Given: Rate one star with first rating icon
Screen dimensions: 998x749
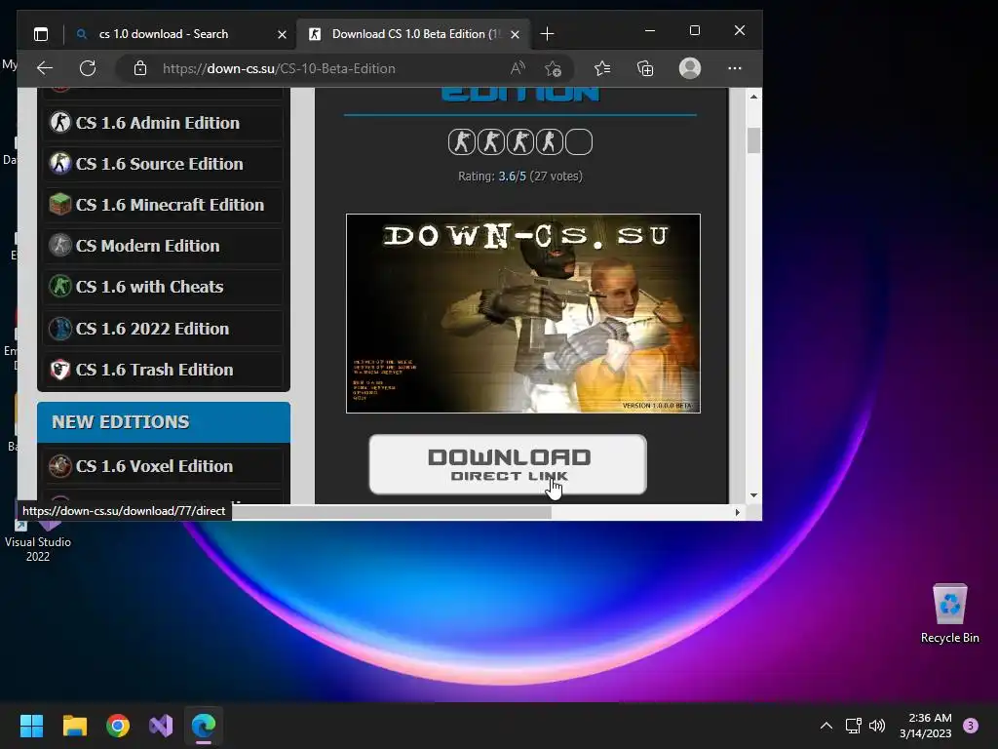Looking at the screenshot, I should (461, 141).
